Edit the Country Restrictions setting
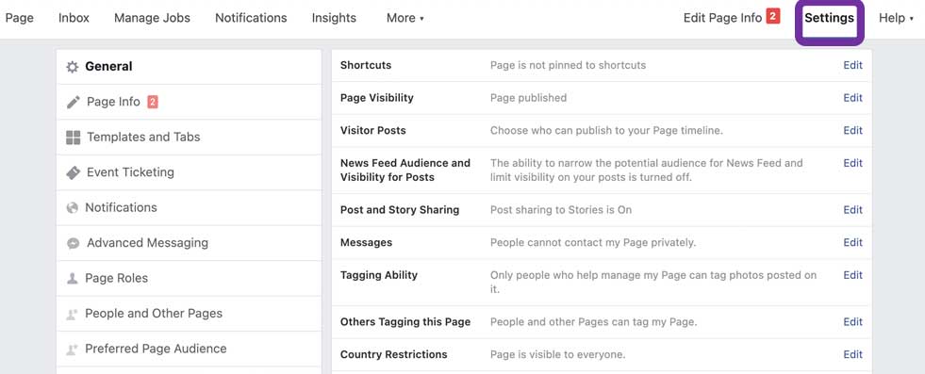Viewport: 925px width, 374px height. (853, 354)
